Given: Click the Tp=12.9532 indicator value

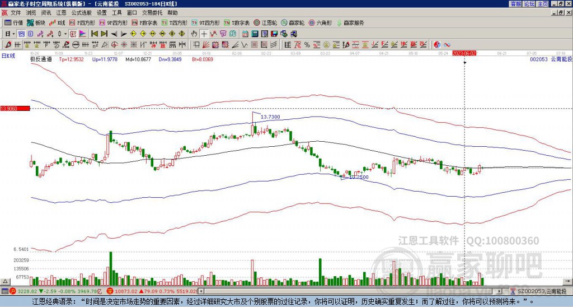Looking at the screenshot, I should coord(71,59).
